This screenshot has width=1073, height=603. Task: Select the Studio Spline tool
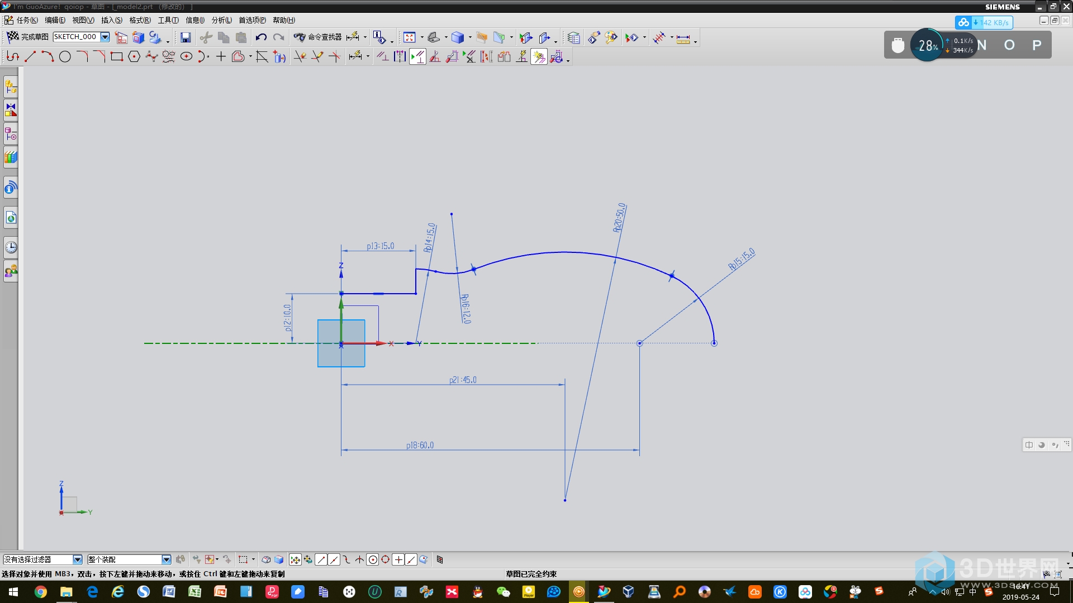click(151, 56)
